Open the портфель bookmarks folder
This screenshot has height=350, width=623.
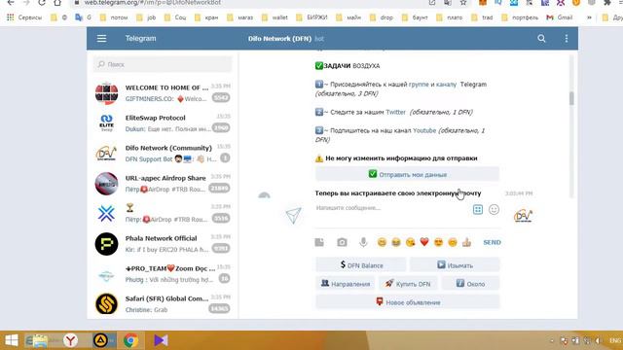tap(520, 17)
